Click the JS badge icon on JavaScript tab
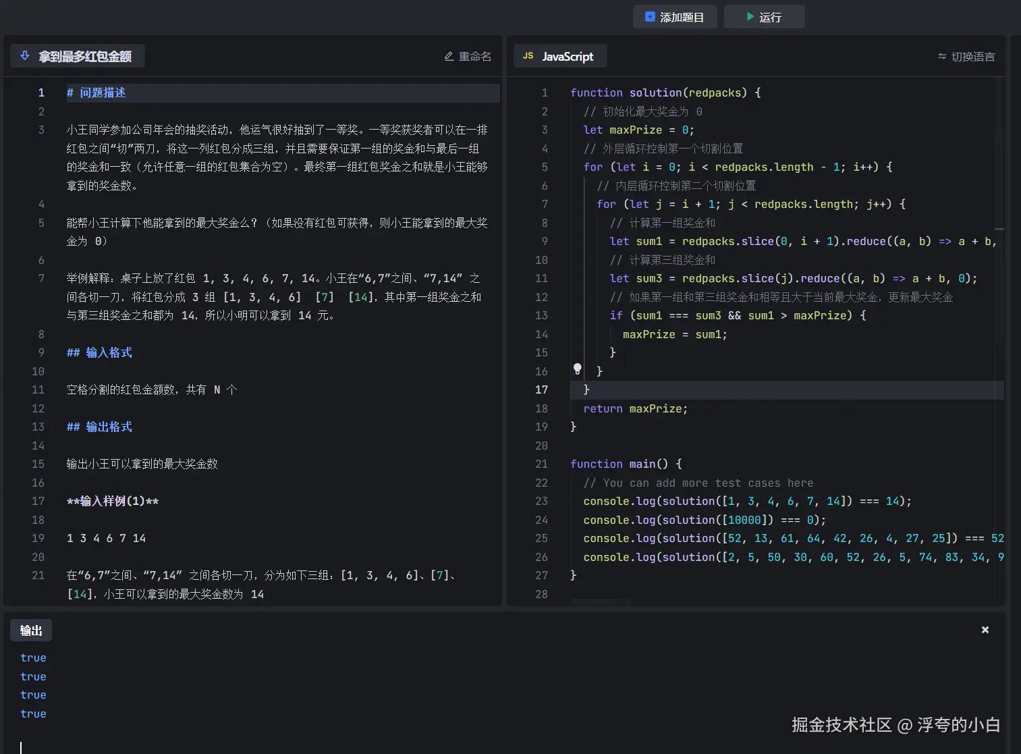This screenshot has width=1021, height=754. [x=527, y=56]
